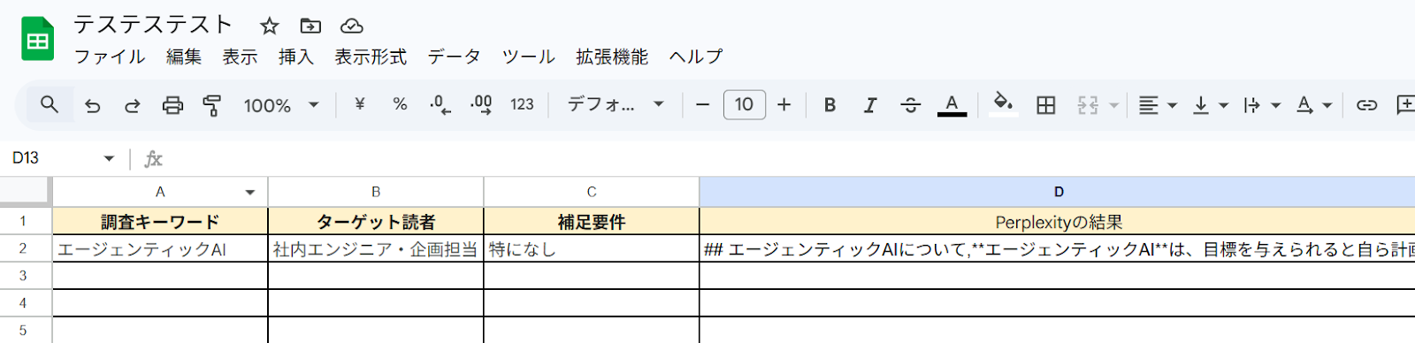The image size is (1415, 343).
Task: Open the 編集 menu
Action: 184,57
